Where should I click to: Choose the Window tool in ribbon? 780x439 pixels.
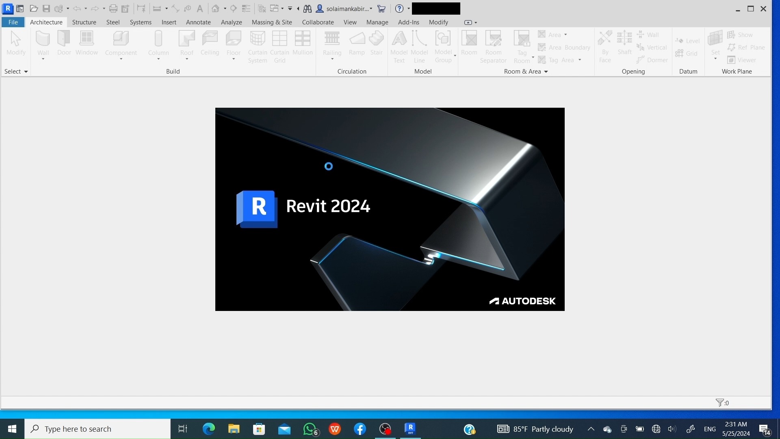[x=87, y=43]
